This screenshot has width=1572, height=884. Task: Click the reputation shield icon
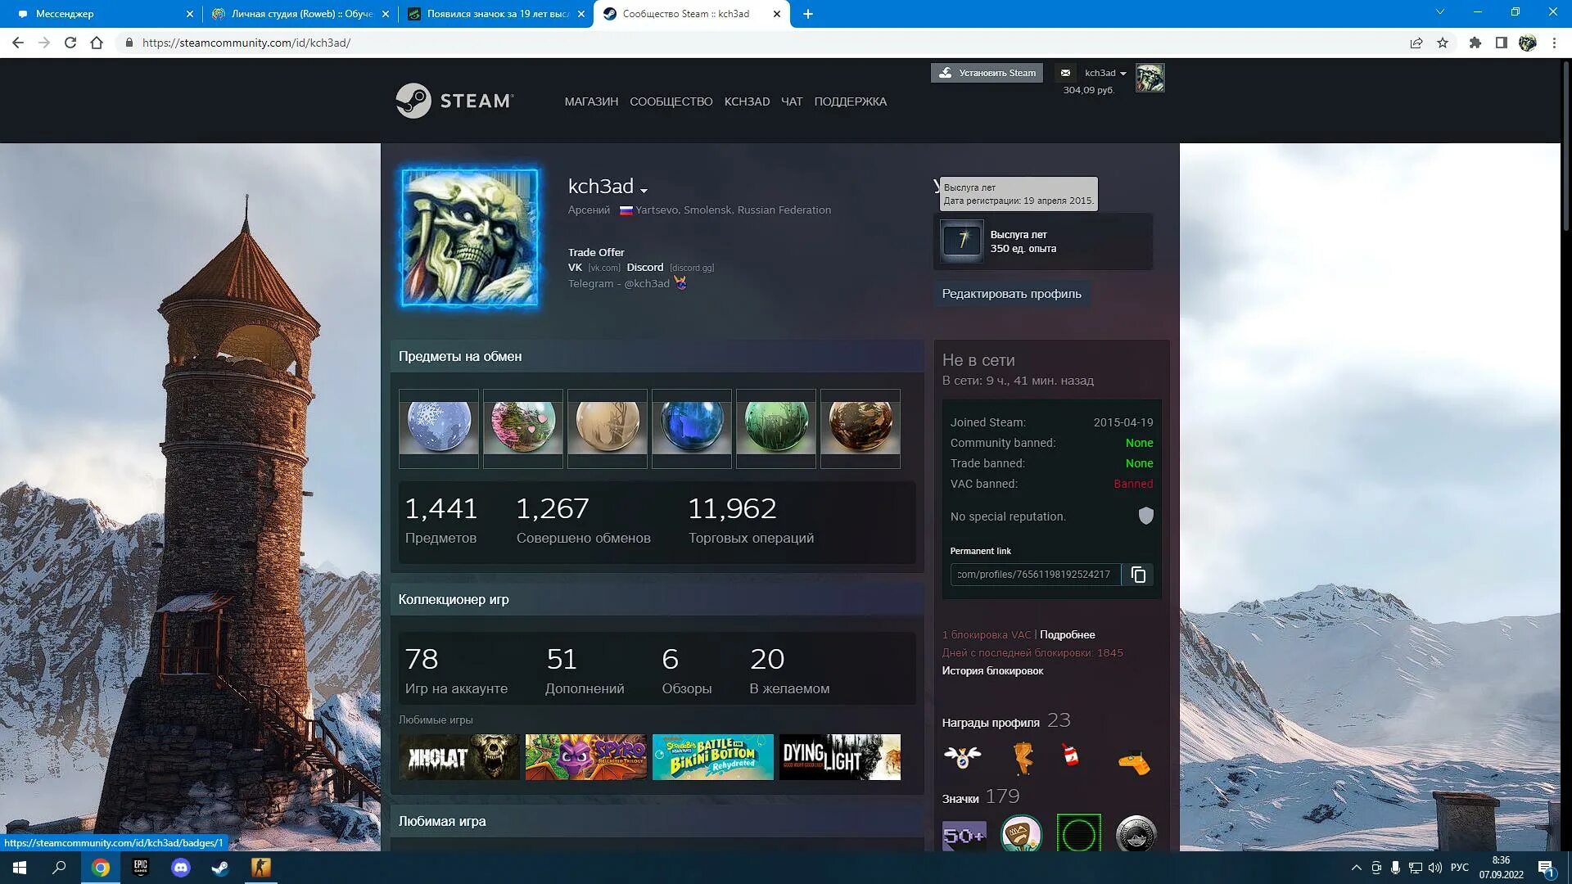coord(1145,516)
